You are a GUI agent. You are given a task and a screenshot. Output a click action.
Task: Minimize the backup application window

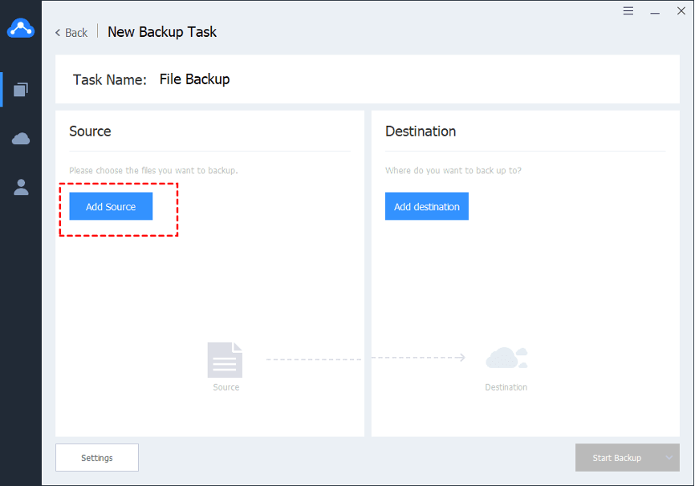(655, 11)
